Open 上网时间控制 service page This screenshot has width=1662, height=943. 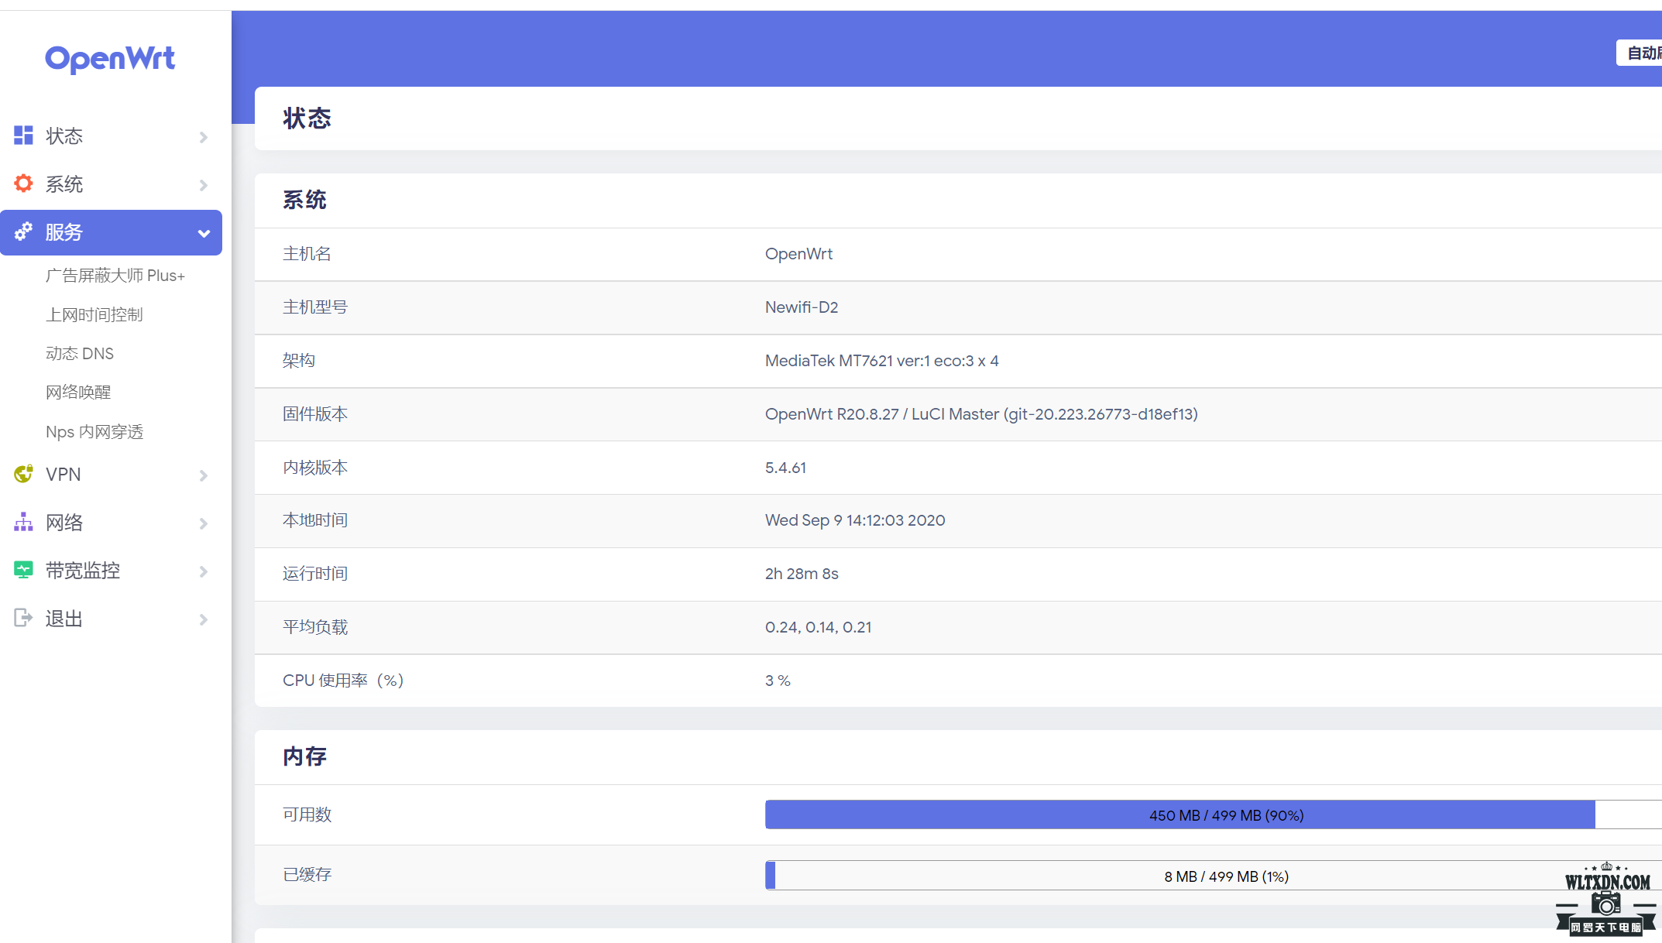94,314
